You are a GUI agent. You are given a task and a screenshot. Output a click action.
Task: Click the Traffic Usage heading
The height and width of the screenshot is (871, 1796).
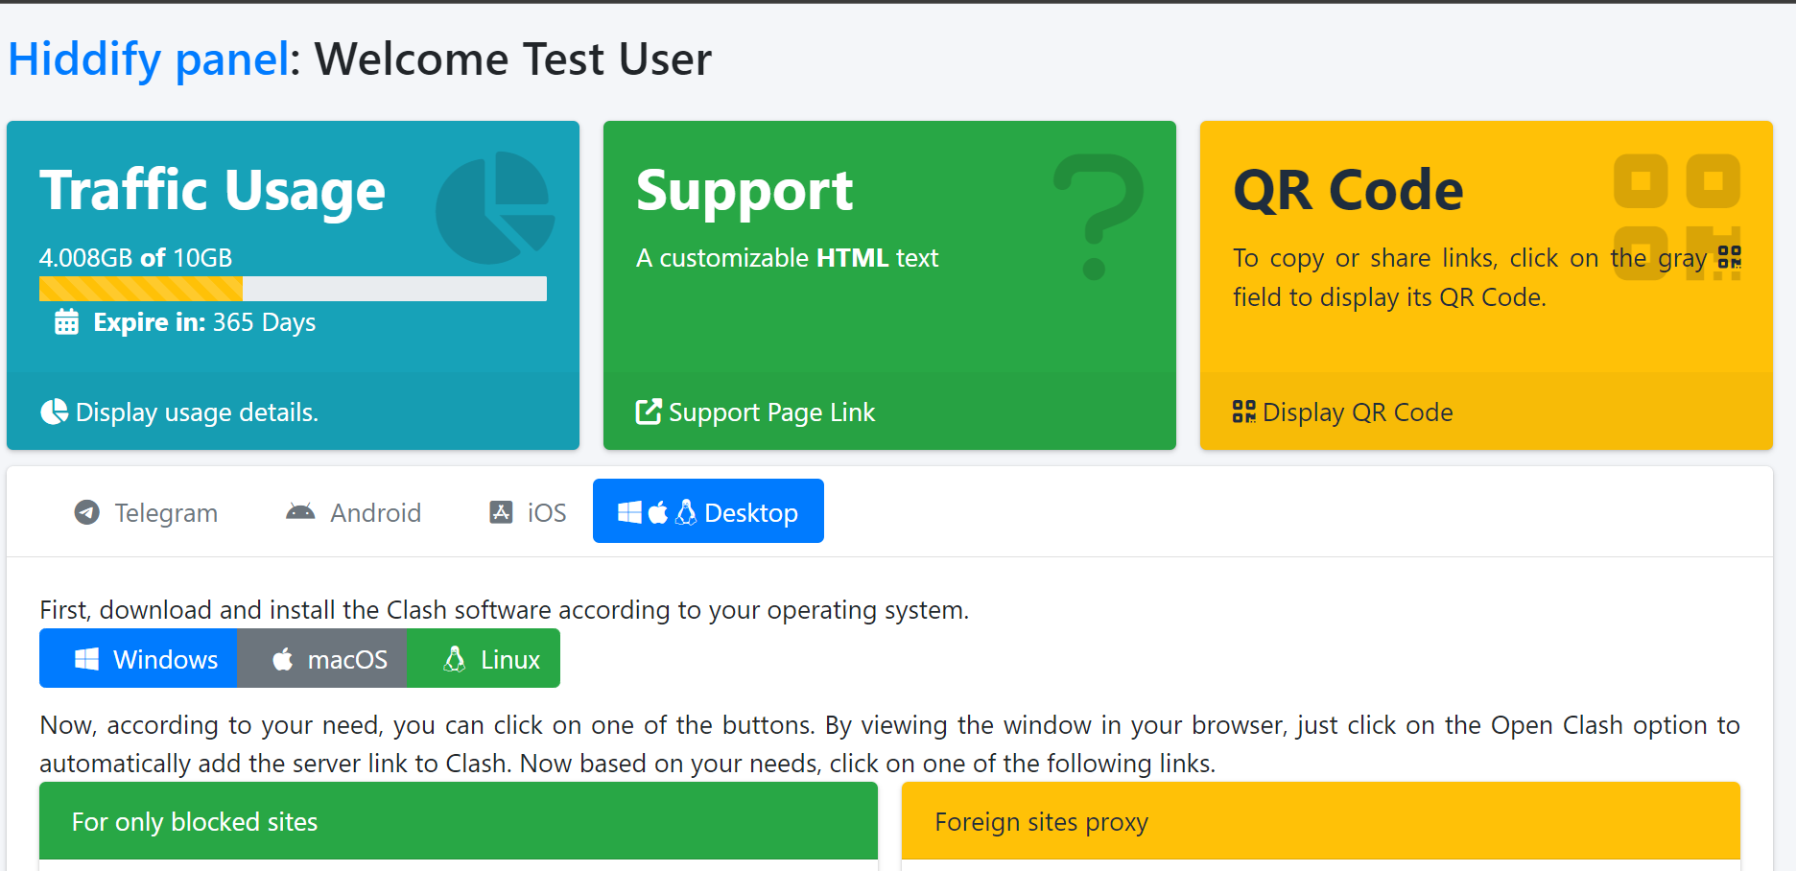click(x=212, y=190)
